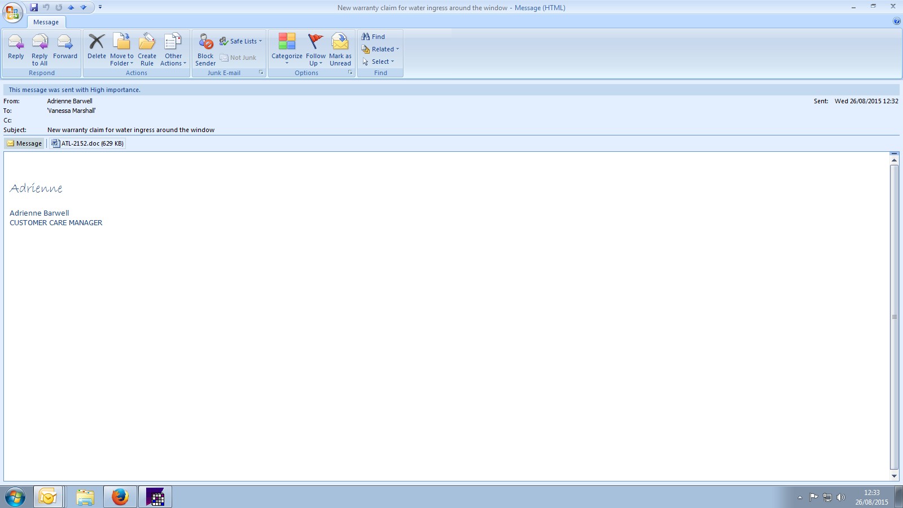This screenshot has height=508, width=903.
Task: Open the Follow Up flag menu
Action: 315,50
